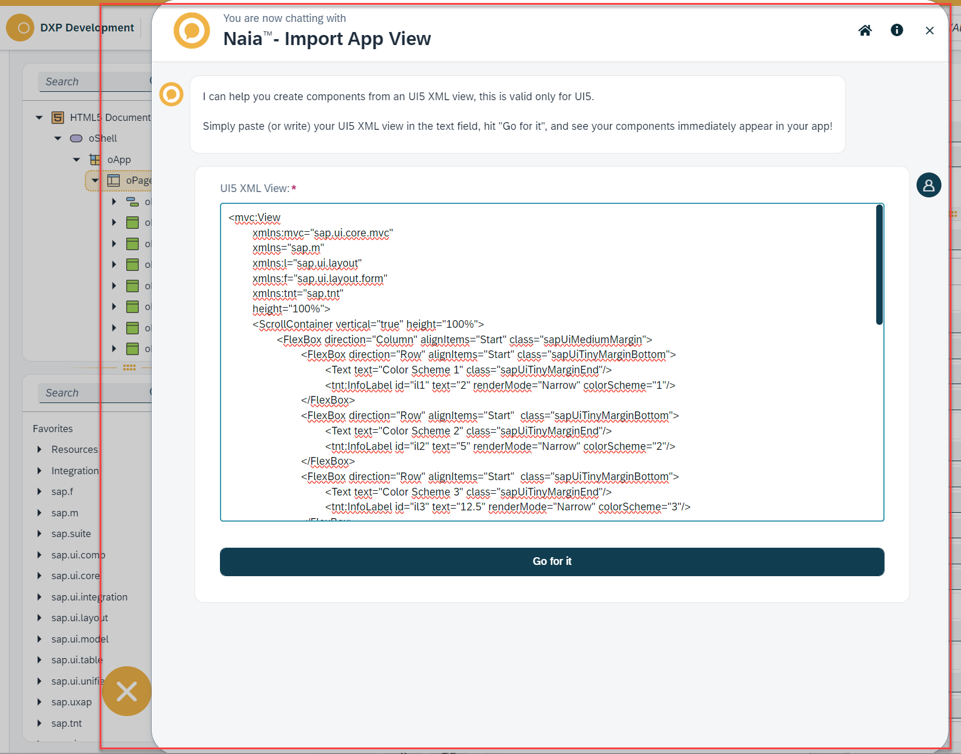Collapse the HTML5 Document tree node

(x=39, y=117)
